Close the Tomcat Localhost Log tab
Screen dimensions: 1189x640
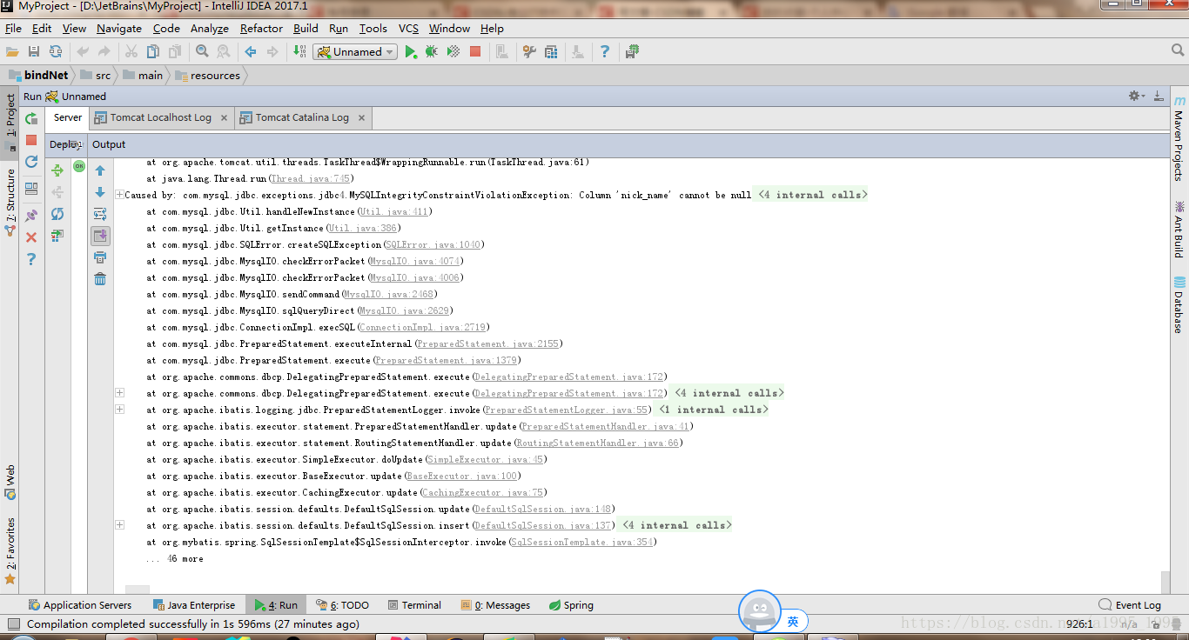(224, 117)
